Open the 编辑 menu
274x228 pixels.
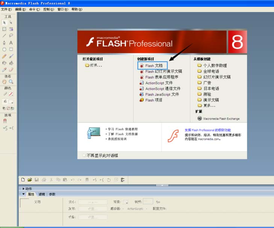(20, 9)
